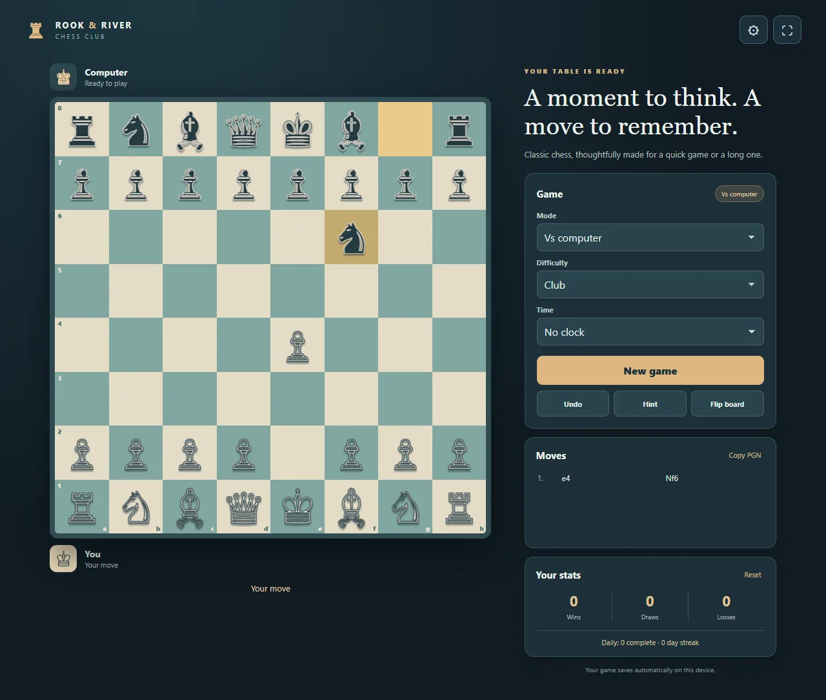Image resolution: width=826 pixels, height=700 pixels.
Task: Start a New game
Action: (650, 371)
